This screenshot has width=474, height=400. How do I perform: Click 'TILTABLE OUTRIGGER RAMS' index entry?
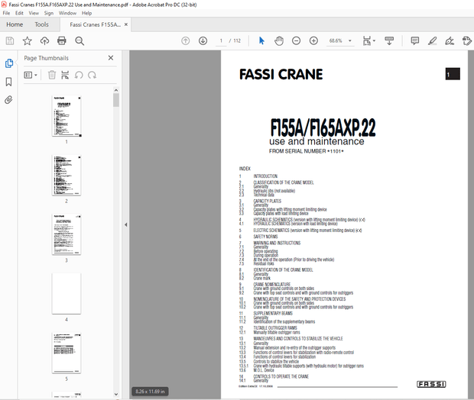tap(275, 327)
